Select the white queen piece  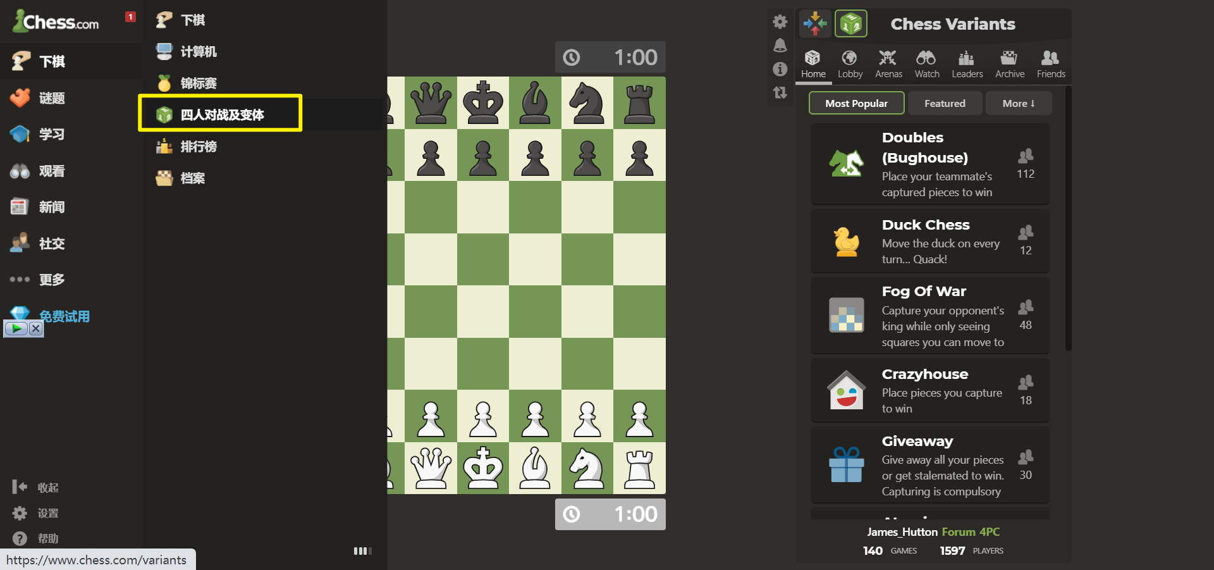[431, 468]
